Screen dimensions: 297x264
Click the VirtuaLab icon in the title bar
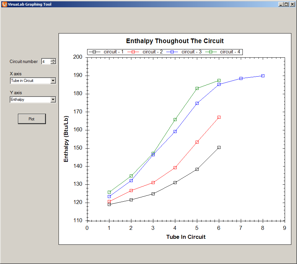point(4,4)
